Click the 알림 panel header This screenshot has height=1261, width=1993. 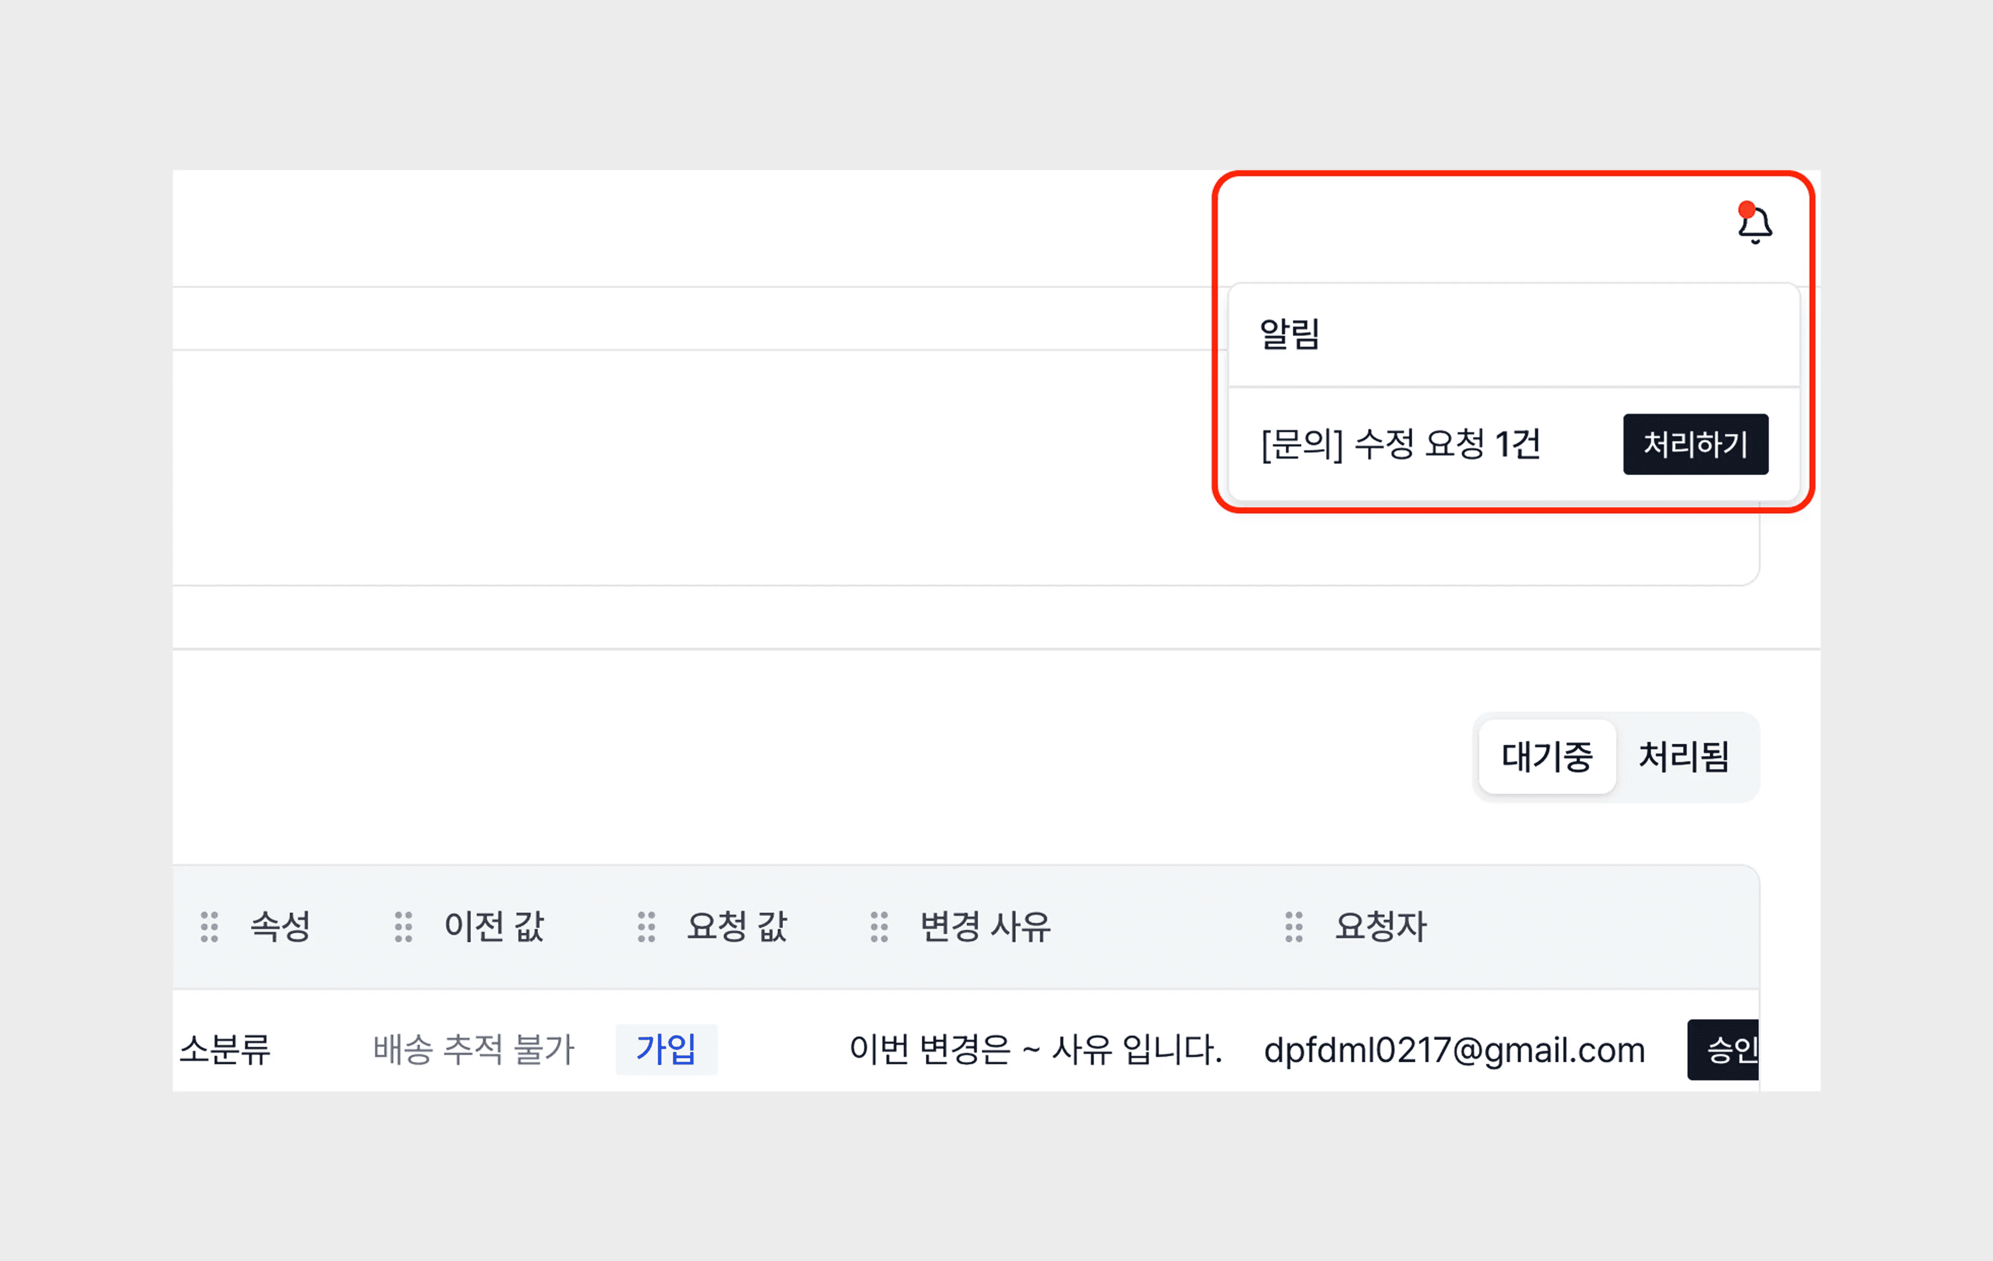[x=1290, y=334]
